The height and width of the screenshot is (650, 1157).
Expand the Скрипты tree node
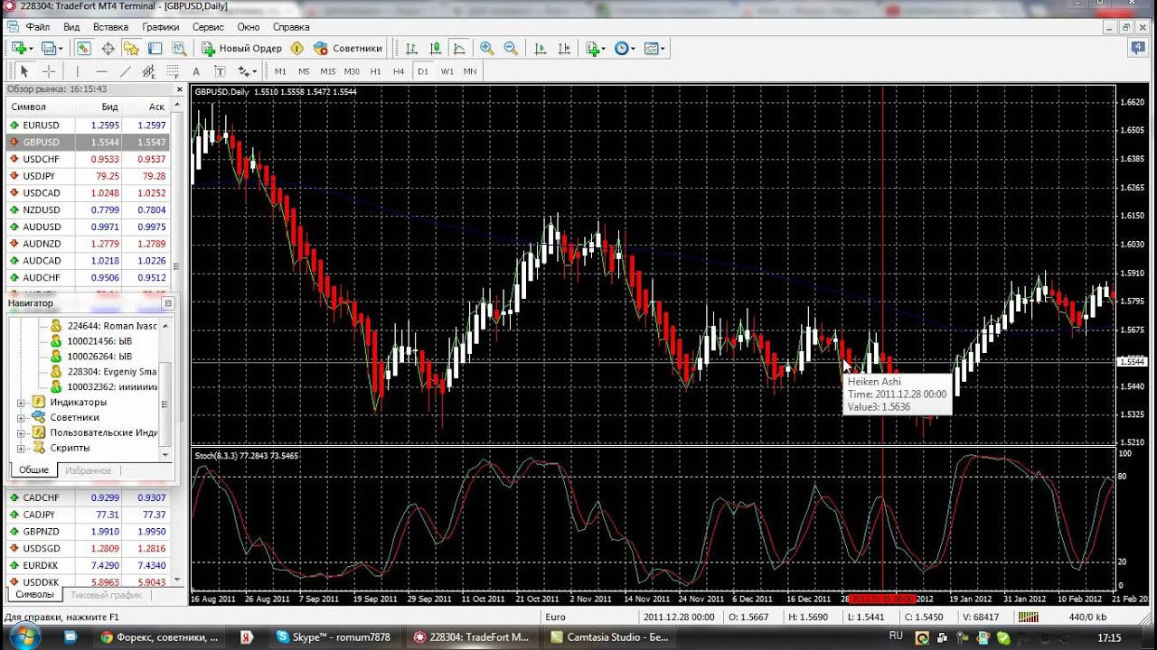tap(21, 448)
